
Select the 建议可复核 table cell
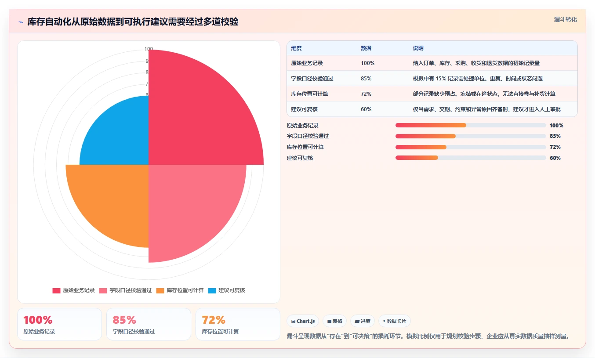coord(304,109)
